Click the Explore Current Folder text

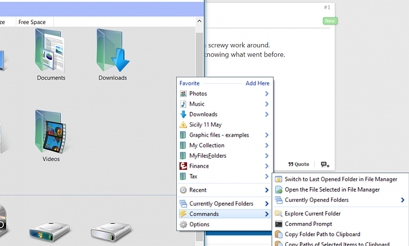click(313, 214)
